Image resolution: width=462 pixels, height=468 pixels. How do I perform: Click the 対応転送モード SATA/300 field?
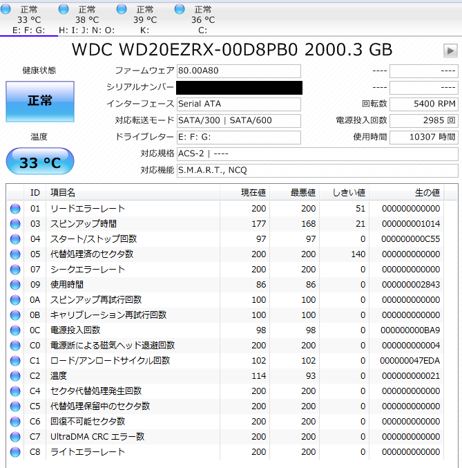click(238, 120)
